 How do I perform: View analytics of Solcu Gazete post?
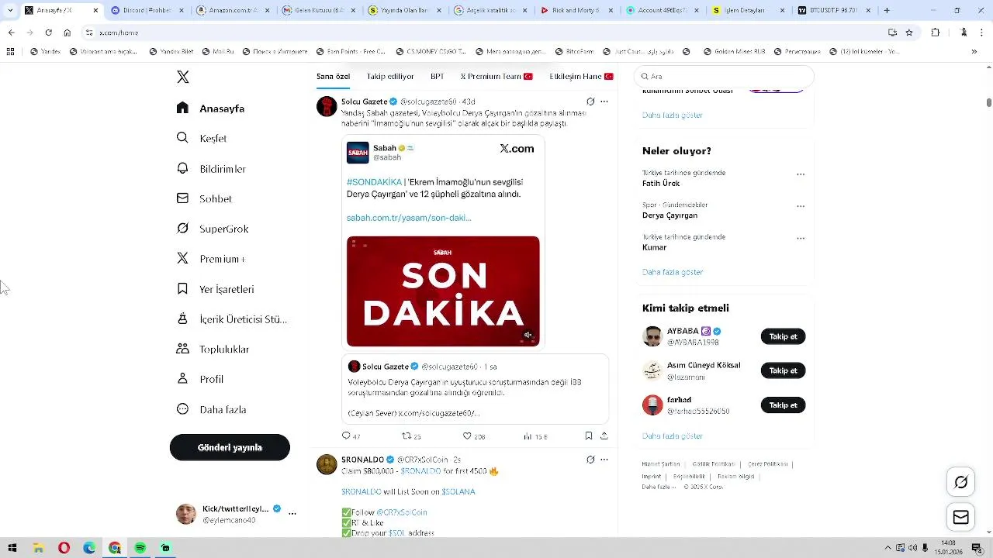[x=535, y=436]
